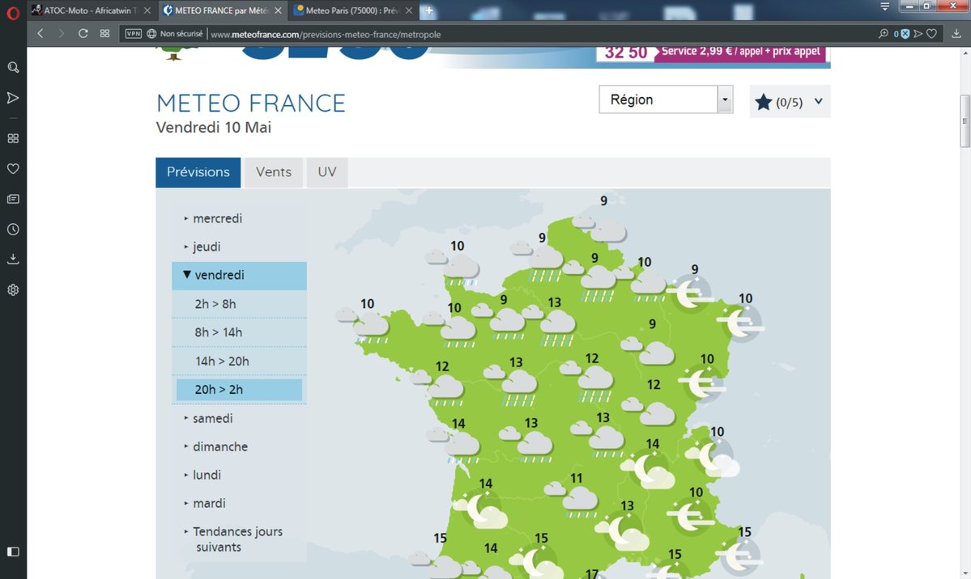Screen dimensions: 971x579
Task: Open the star rating (0/5) chevron
Action: (x=818, y=101)
